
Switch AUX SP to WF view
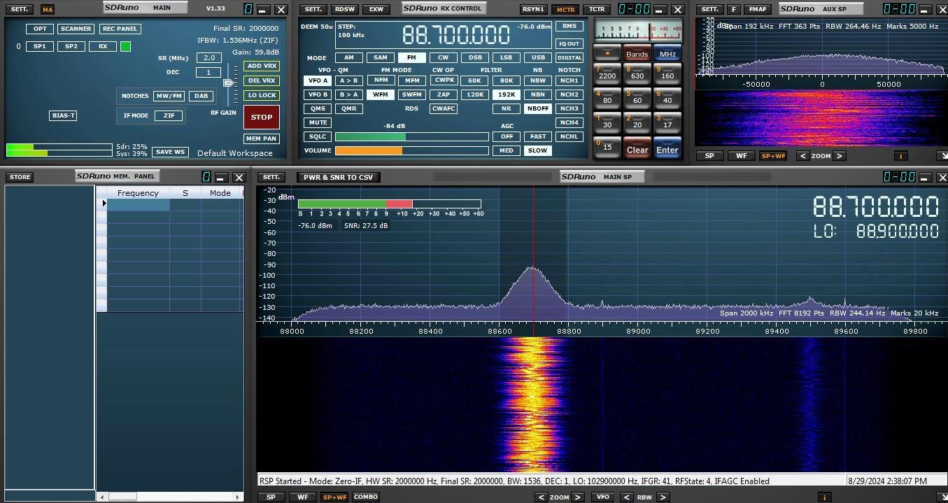[x=741, y=156]
